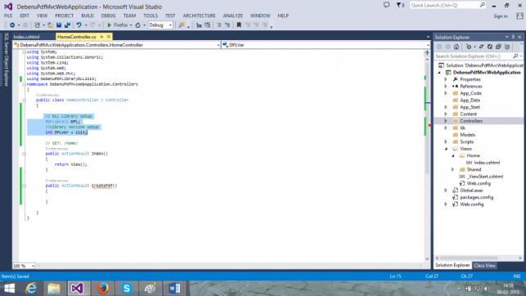Click the comment-out lines toolbar icon
This screenshot has height=296, width=526.
(218, 25)
